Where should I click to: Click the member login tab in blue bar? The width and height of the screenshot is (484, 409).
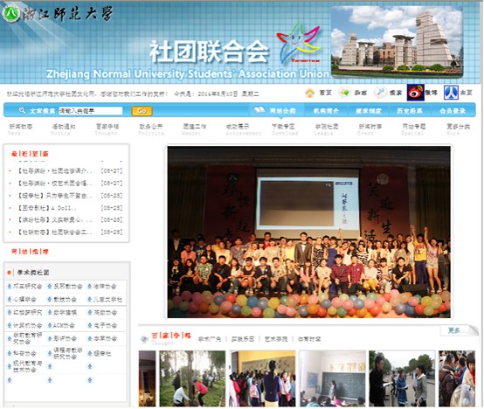[x=453, y=110]
